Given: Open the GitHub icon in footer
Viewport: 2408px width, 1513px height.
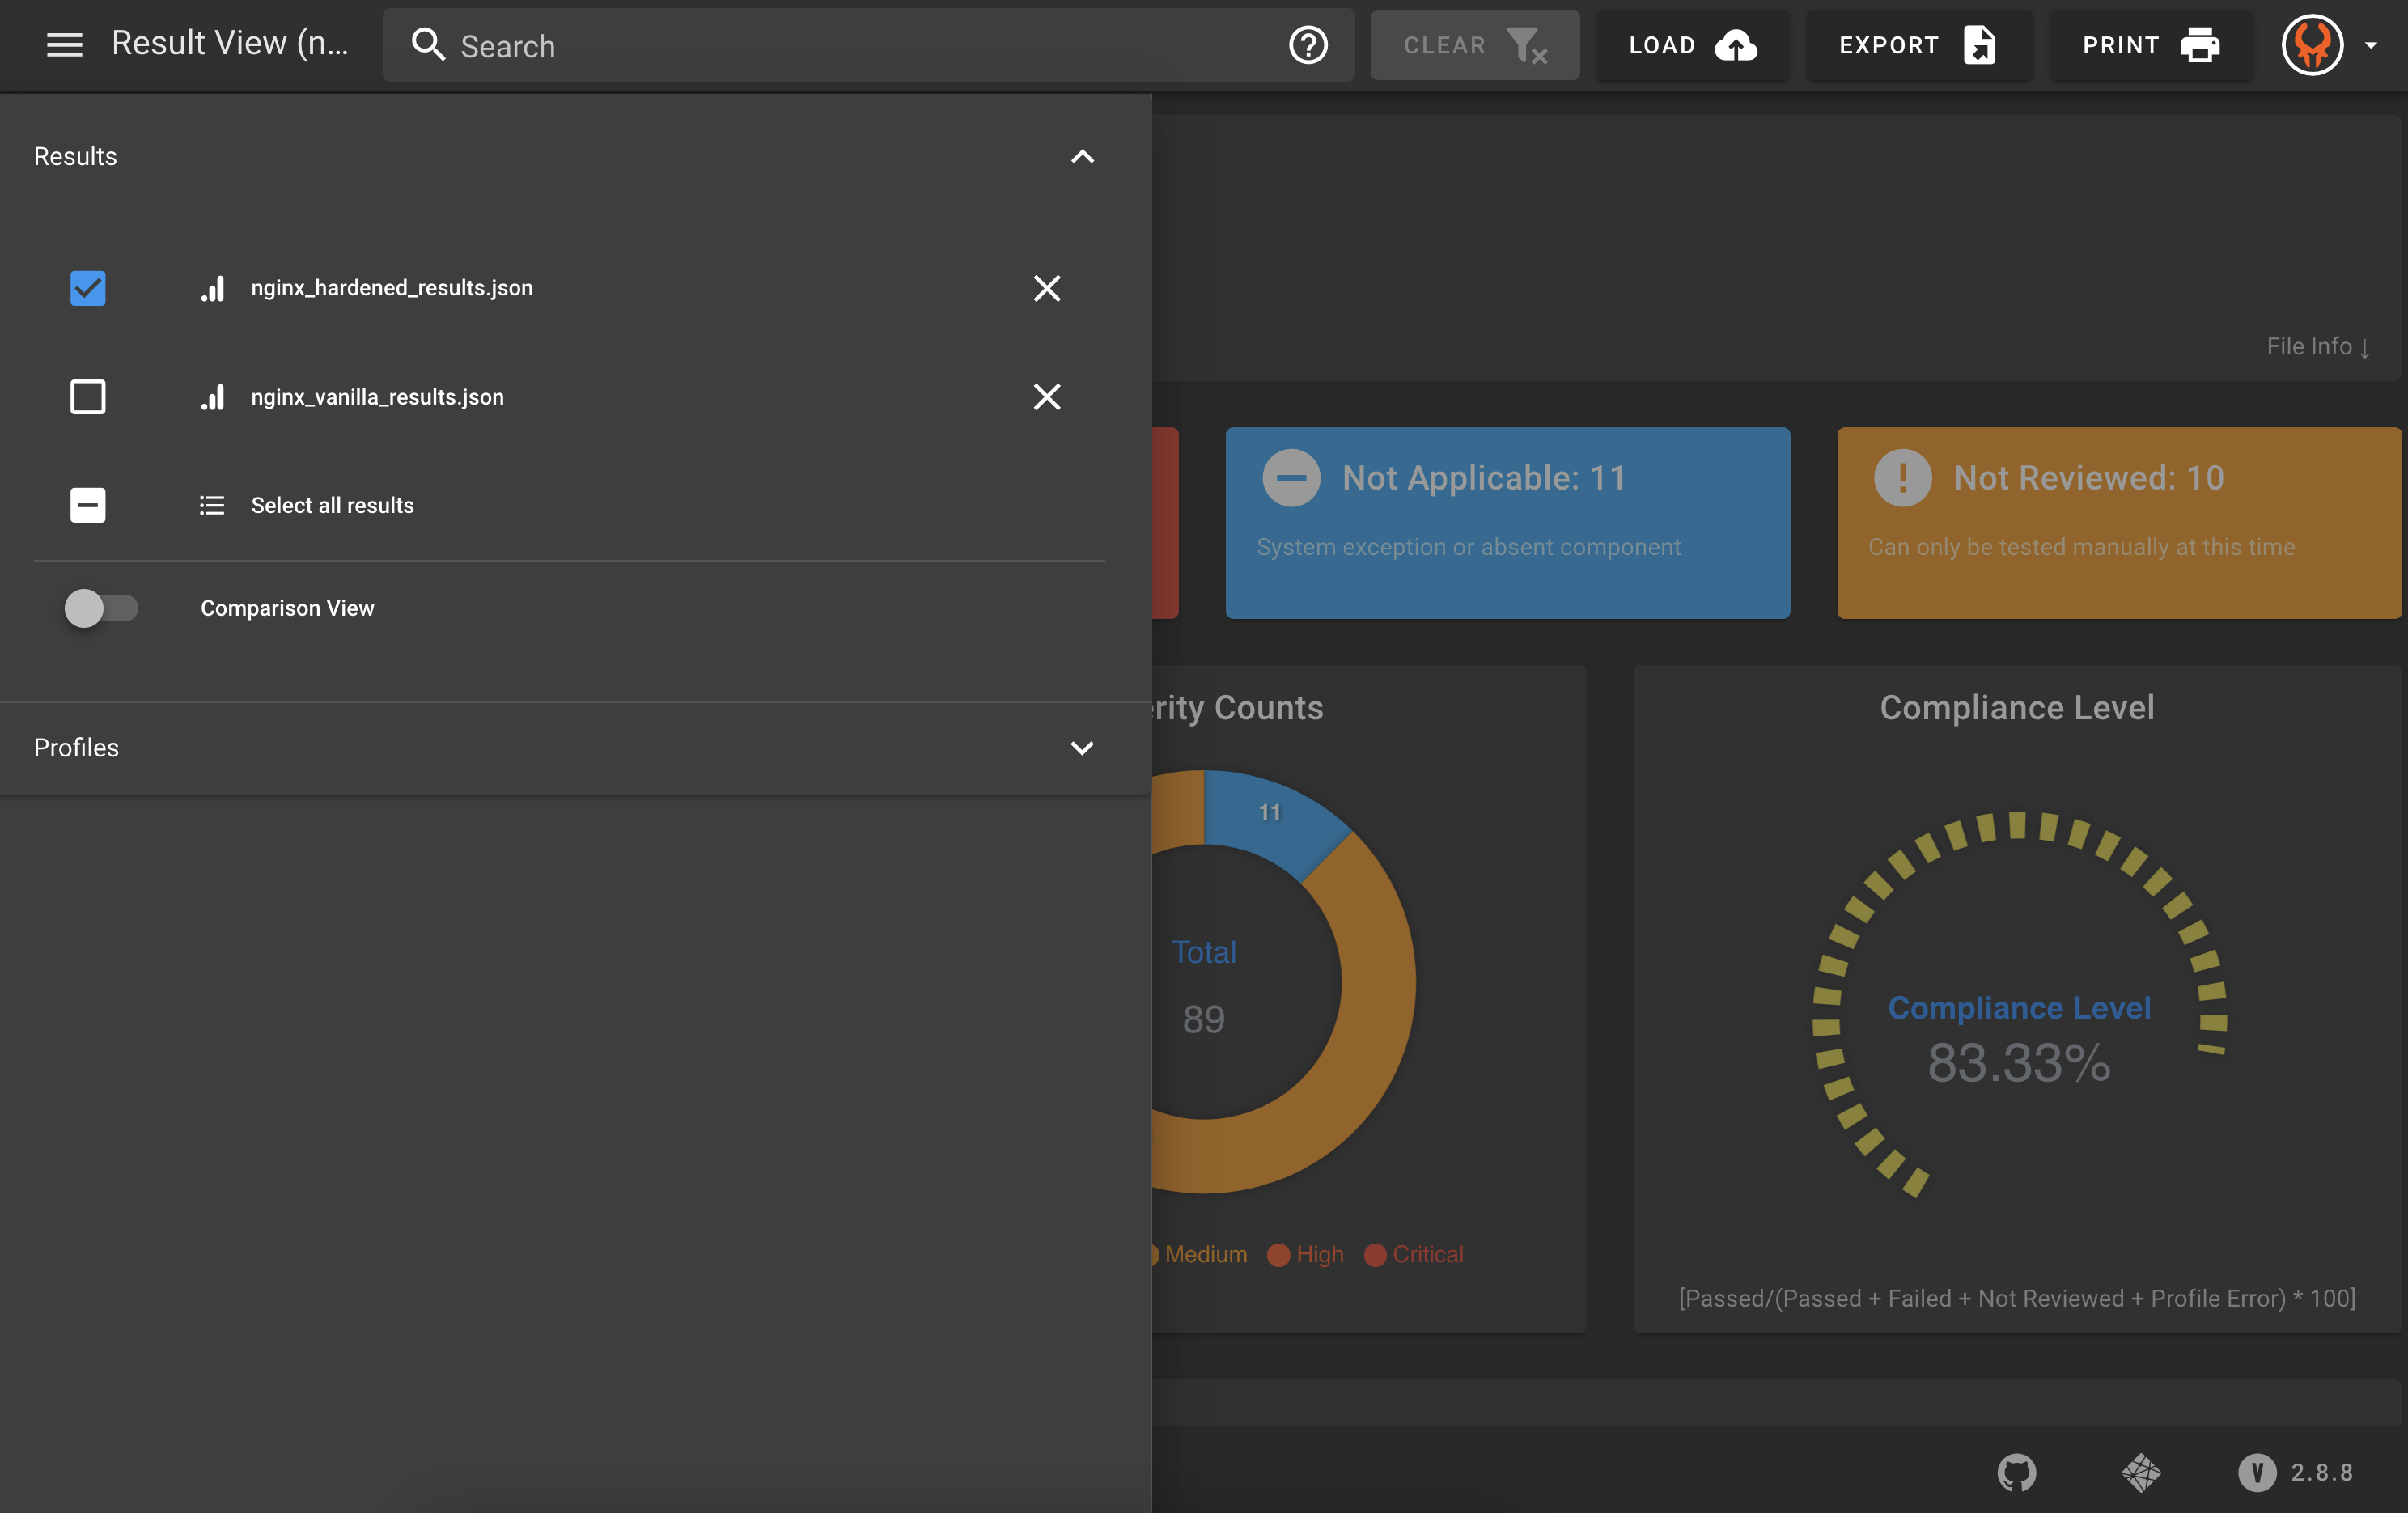Looking at the screenshot, I should pos(2016,1472).
